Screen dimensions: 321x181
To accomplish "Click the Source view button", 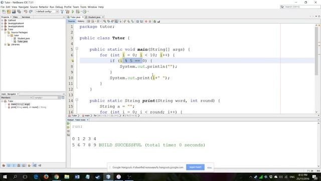I will click(71, 21).
